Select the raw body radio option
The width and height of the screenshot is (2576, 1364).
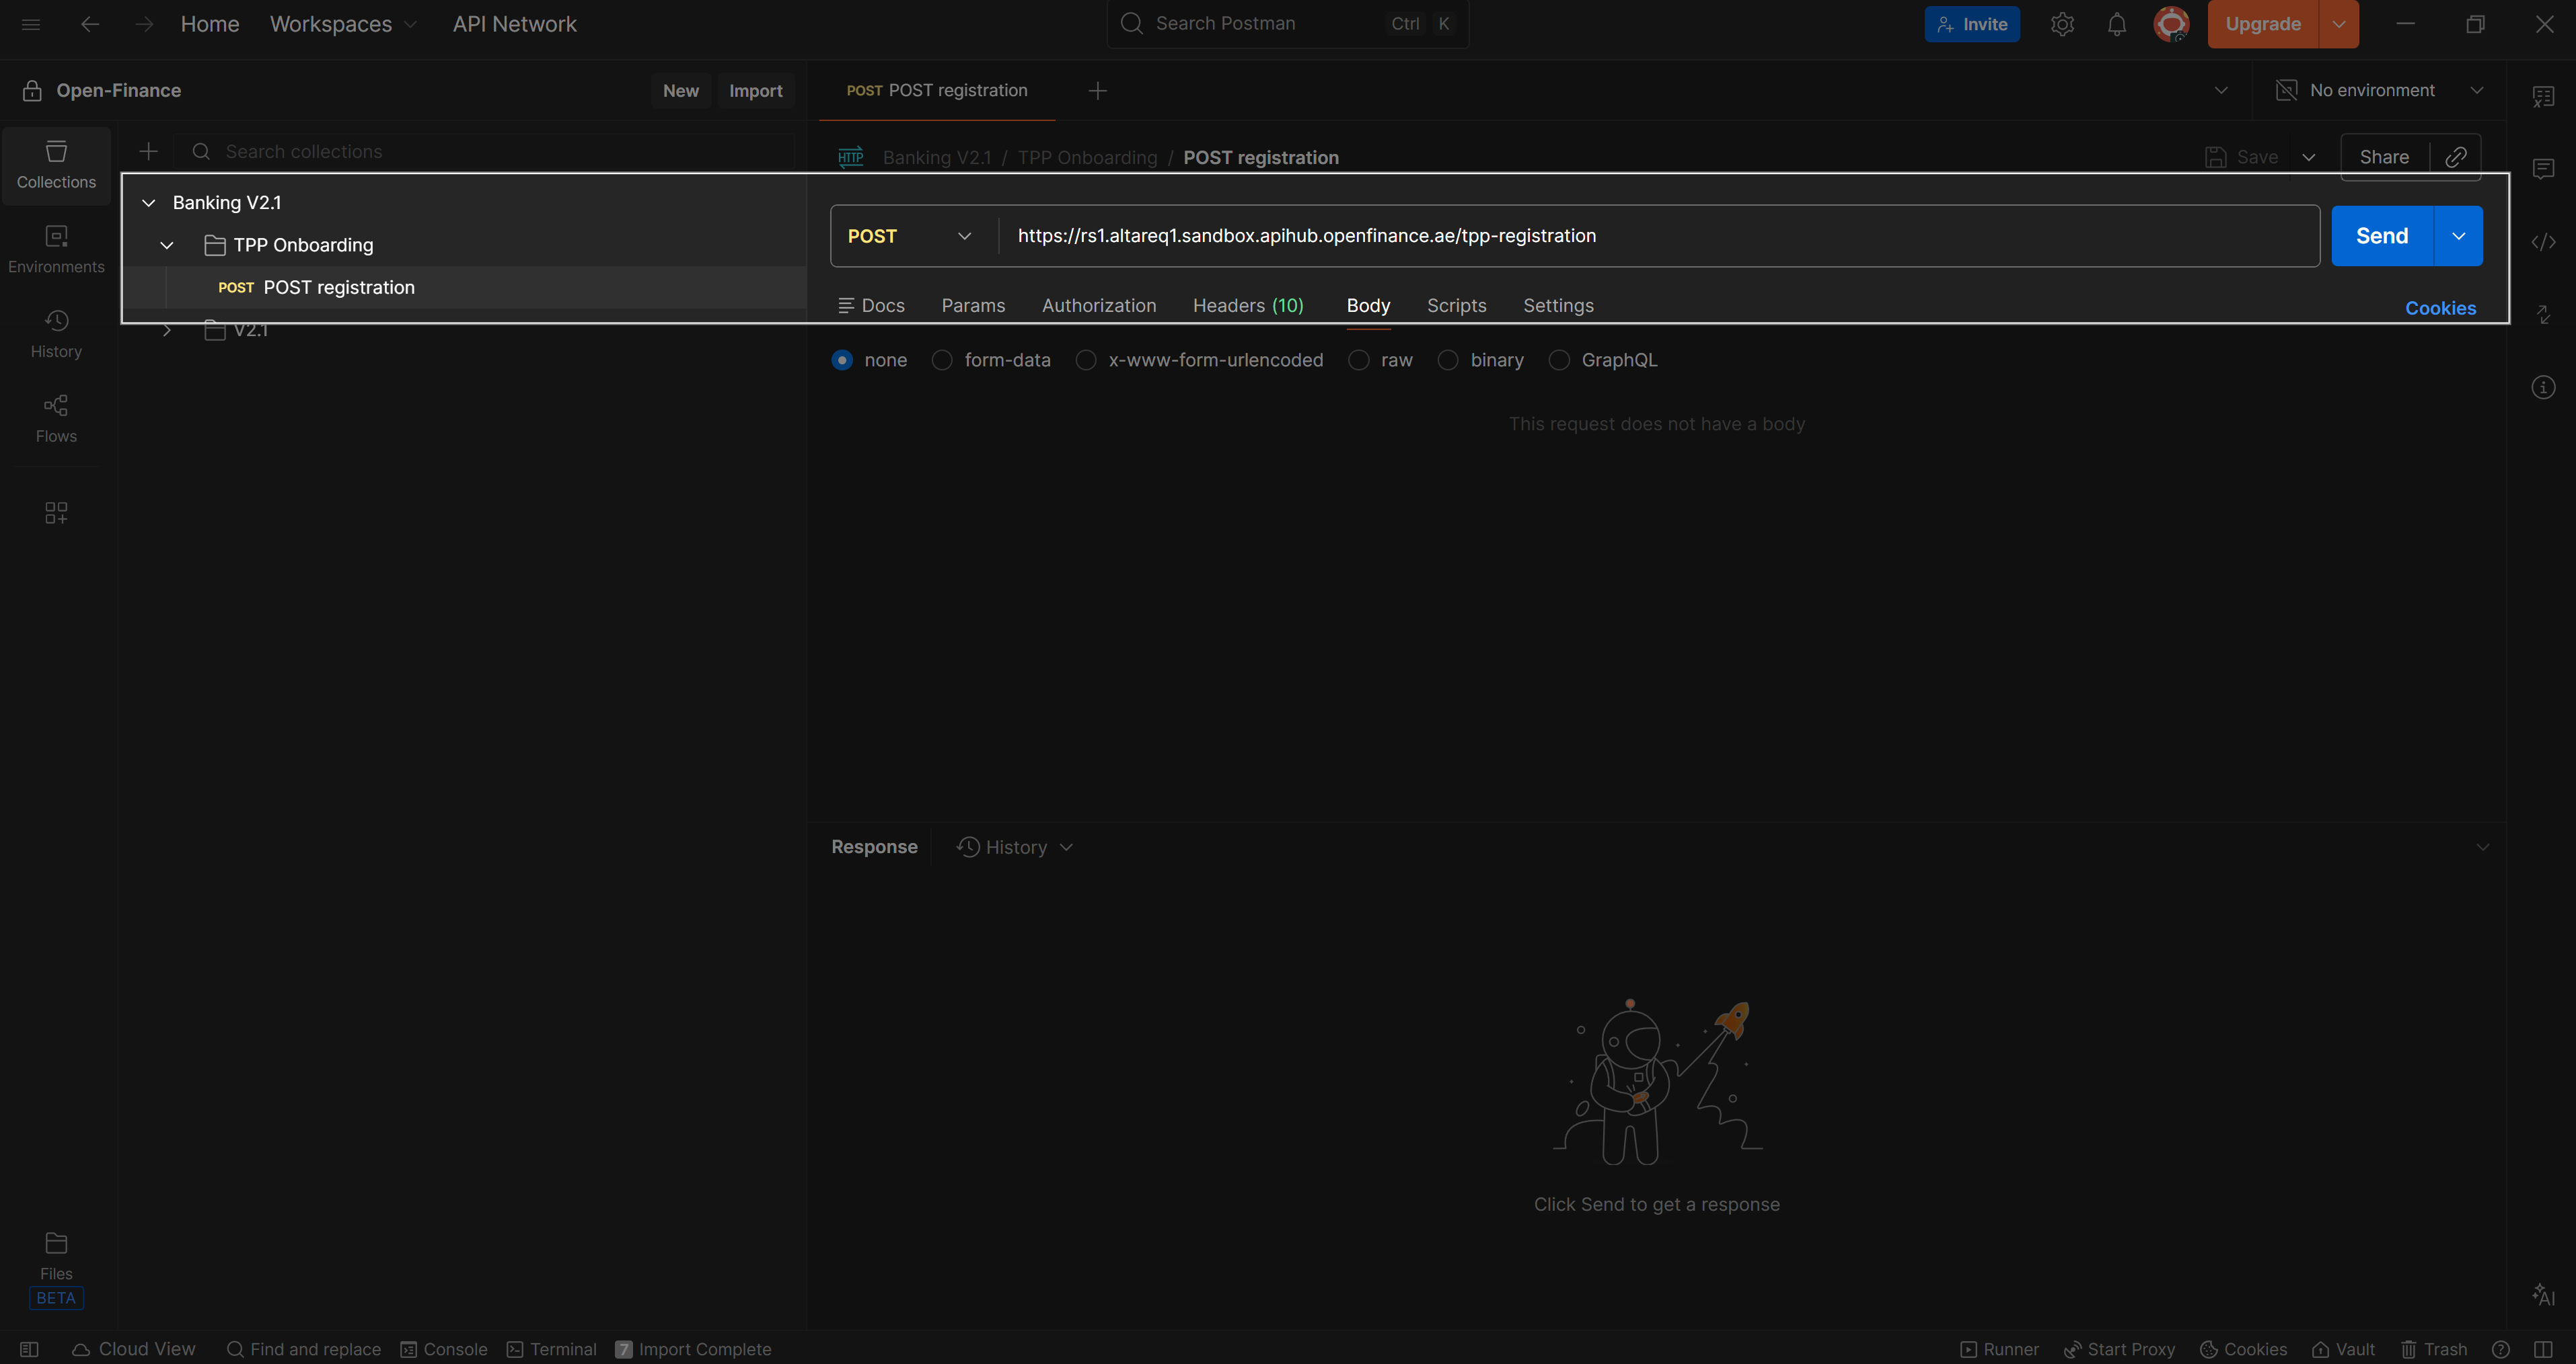coord(1358,360)
